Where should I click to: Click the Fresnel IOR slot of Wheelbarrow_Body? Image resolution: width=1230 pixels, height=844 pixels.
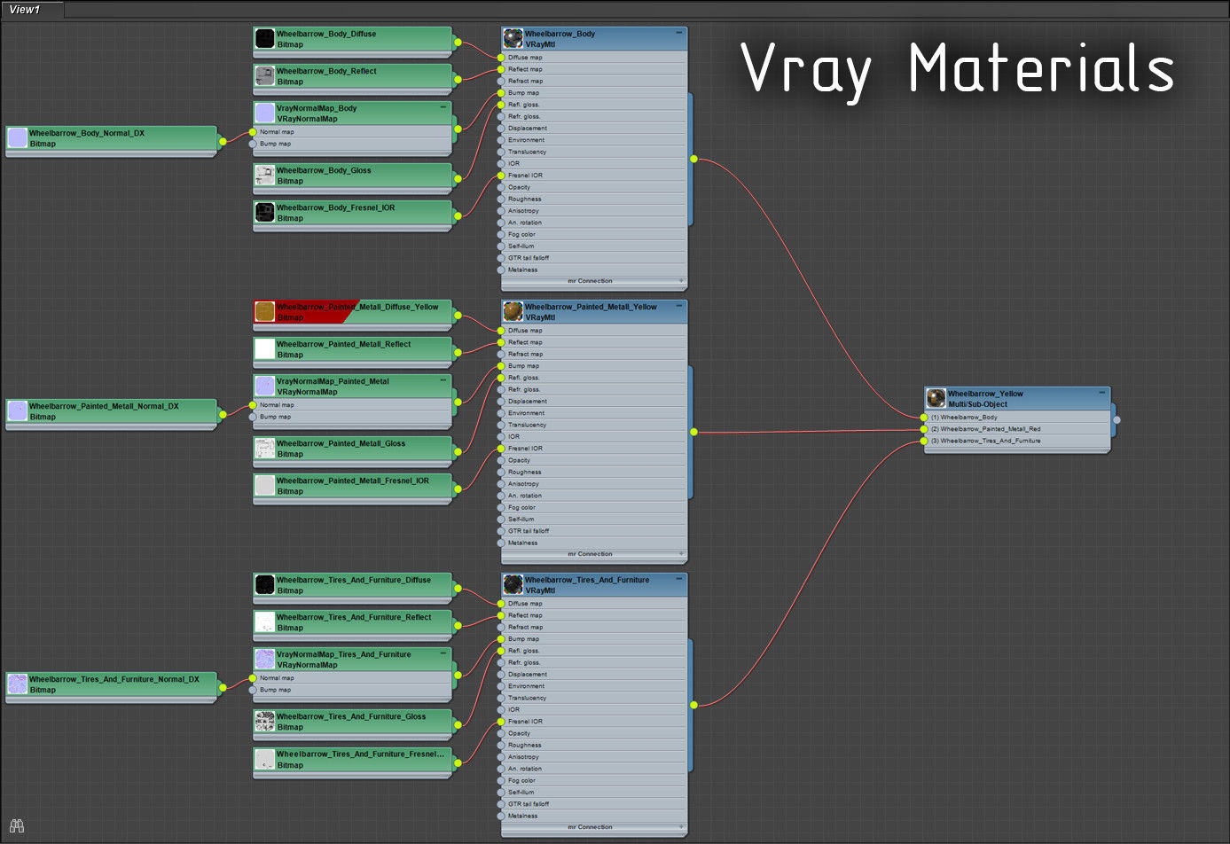[x=594, y=176]
